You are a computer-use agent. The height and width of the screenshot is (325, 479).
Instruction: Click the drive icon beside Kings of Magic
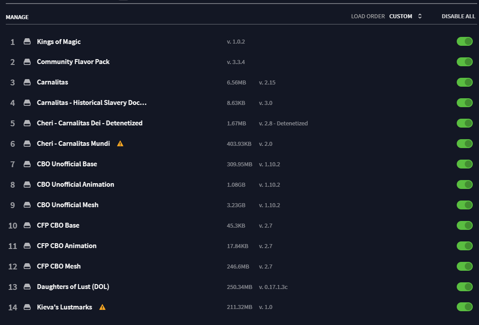pos(27,41)
